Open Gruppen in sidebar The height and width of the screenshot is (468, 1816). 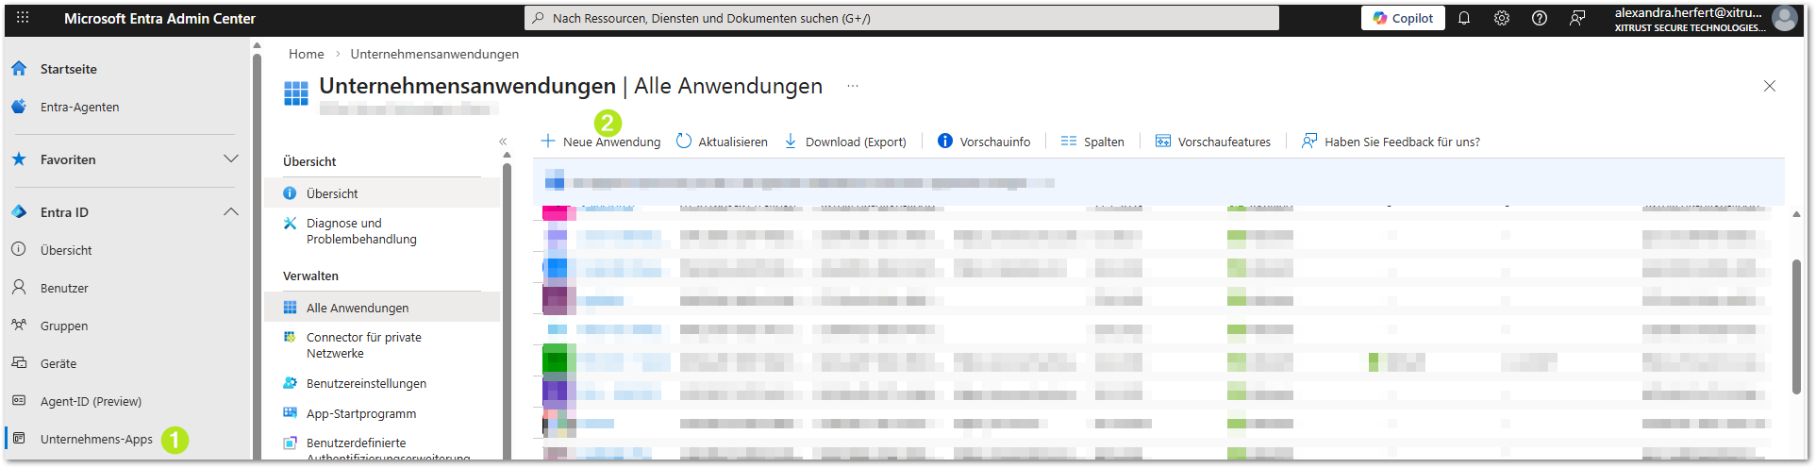click(64, 326)
